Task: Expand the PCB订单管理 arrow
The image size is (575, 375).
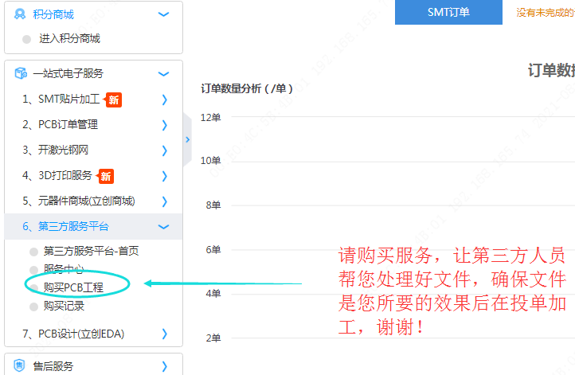Action: click(x=164, y=125)
